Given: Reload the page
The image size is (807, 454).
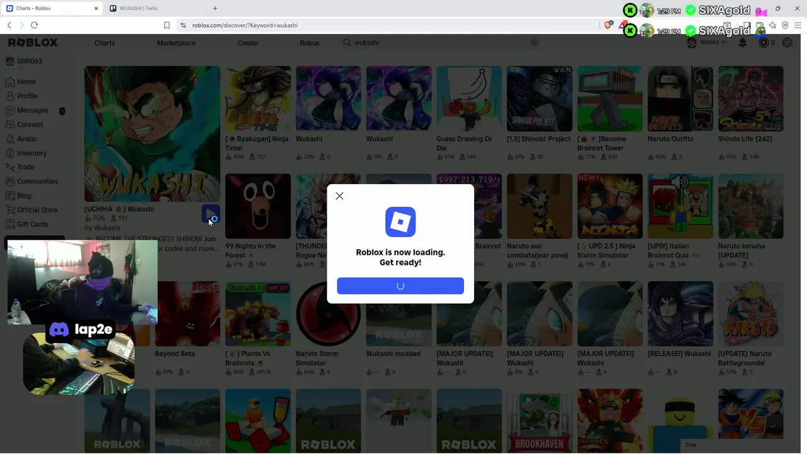Looking at the screenshot, I should (34, 25).
